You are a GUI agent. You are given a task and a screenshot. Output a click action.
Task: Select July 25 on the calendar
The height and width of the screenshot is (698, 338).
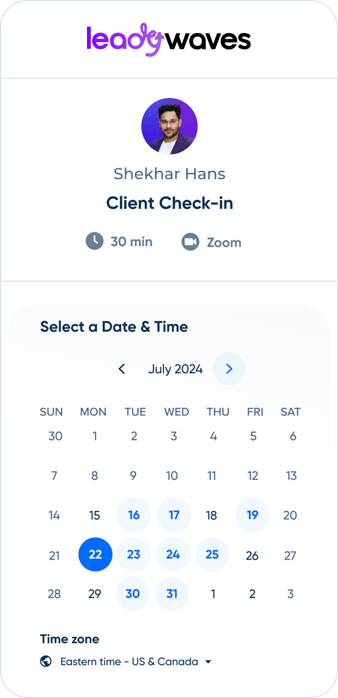[212, 554]
